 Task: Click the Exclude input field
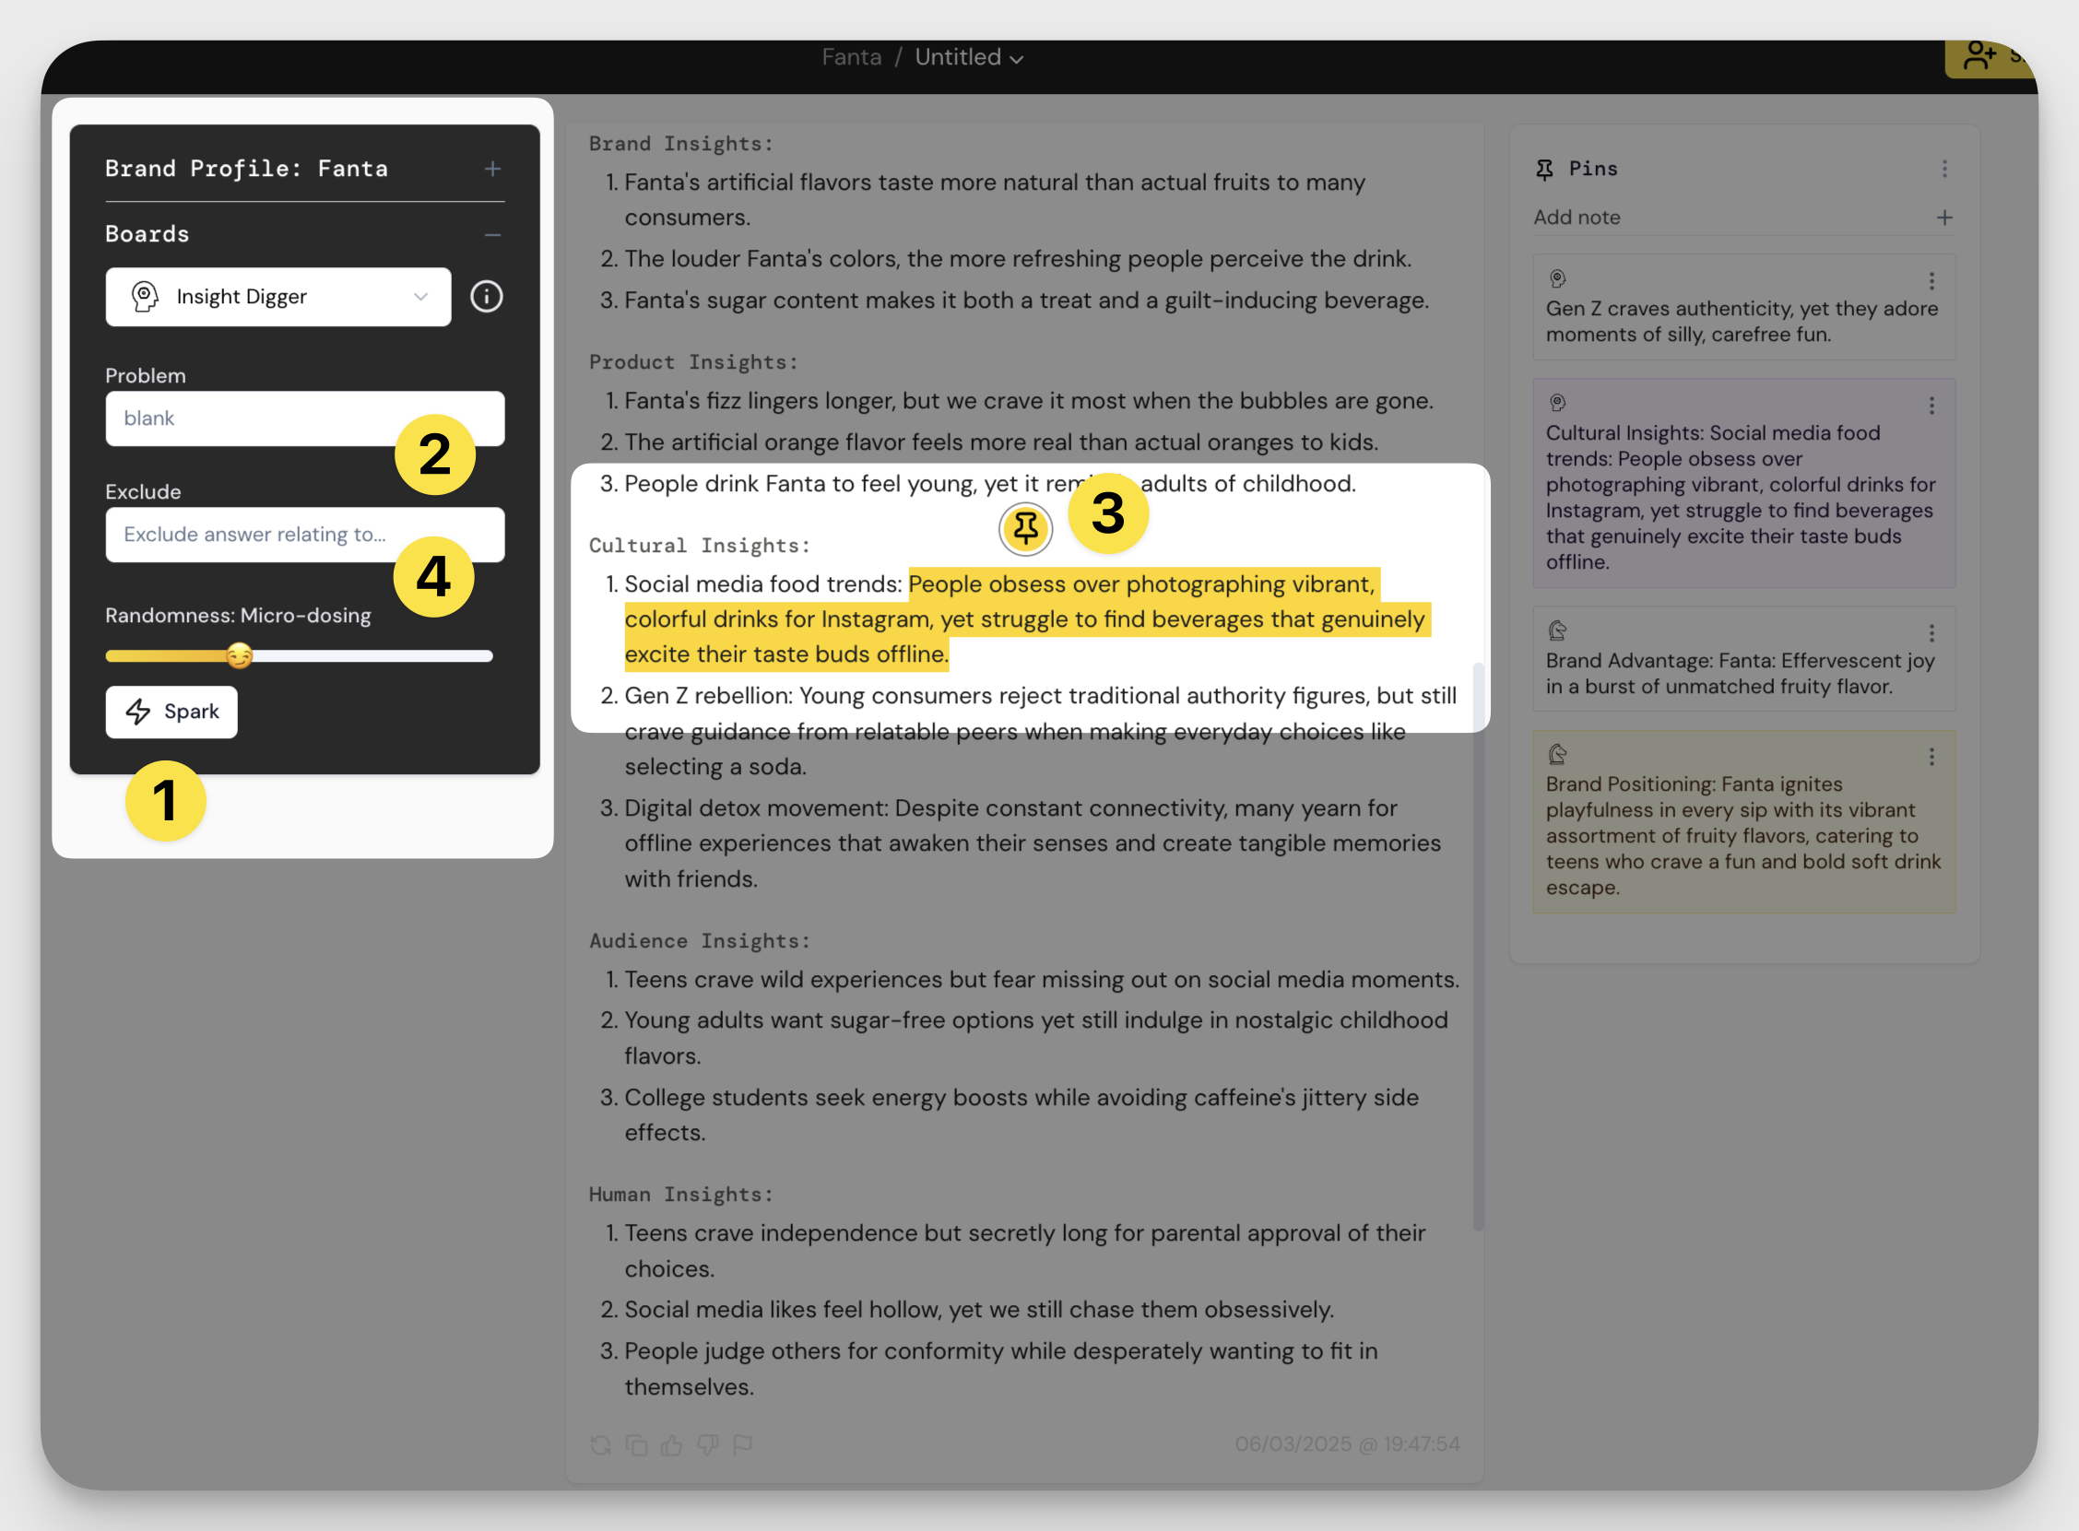[250, 535]
